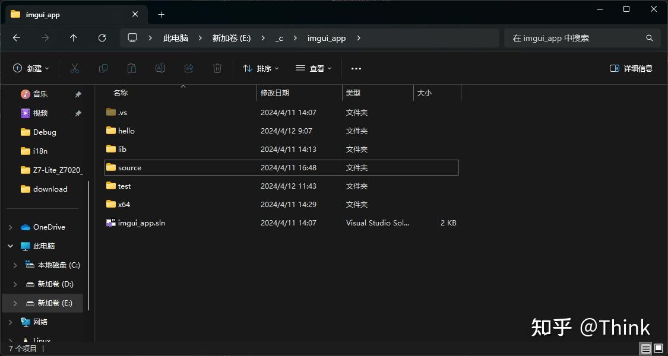Open the 查看 view dropdown

coord(314,69)
